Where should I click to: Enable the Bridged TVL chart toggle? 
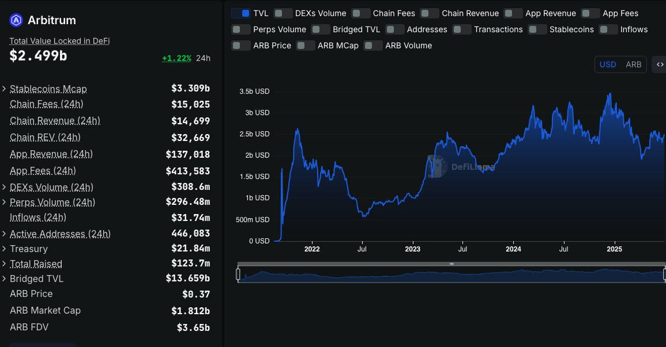click(x=321, y=29)
